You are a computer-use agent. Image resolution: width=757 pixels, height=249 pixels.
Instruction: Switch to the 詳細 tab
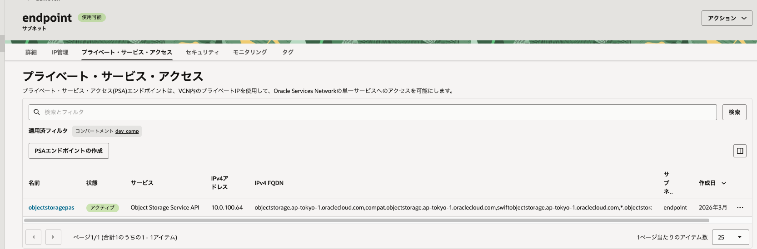(x=31, y=52)
